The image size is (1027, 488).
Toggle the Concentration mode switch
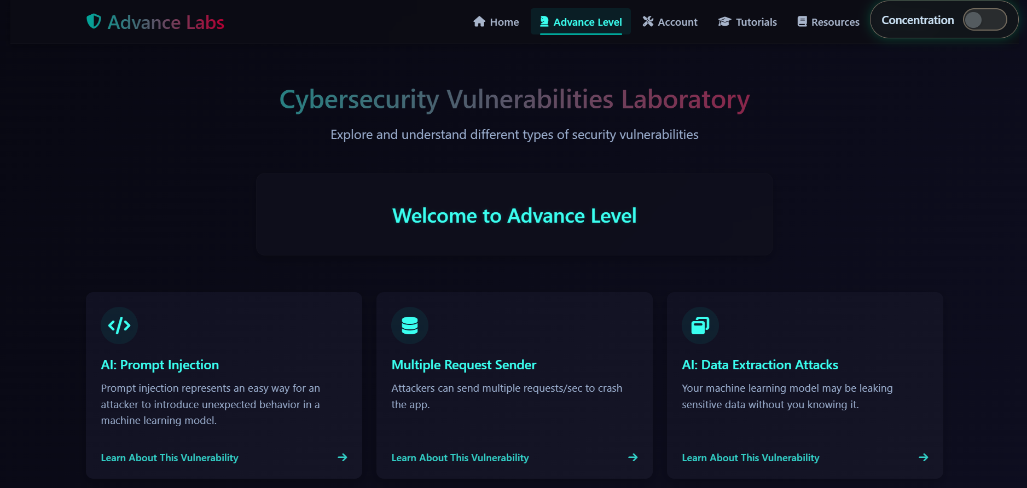[984, 20]
